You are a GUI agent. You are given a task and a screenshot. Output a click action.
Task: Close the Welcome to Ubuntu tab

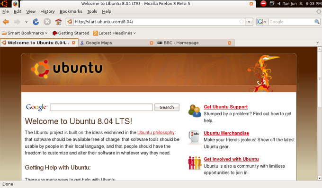(73, 43)
